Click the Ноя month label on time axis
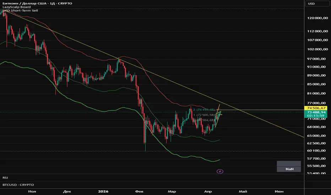The height and width of the screenshot is (195, 331). tap(32, 191)
